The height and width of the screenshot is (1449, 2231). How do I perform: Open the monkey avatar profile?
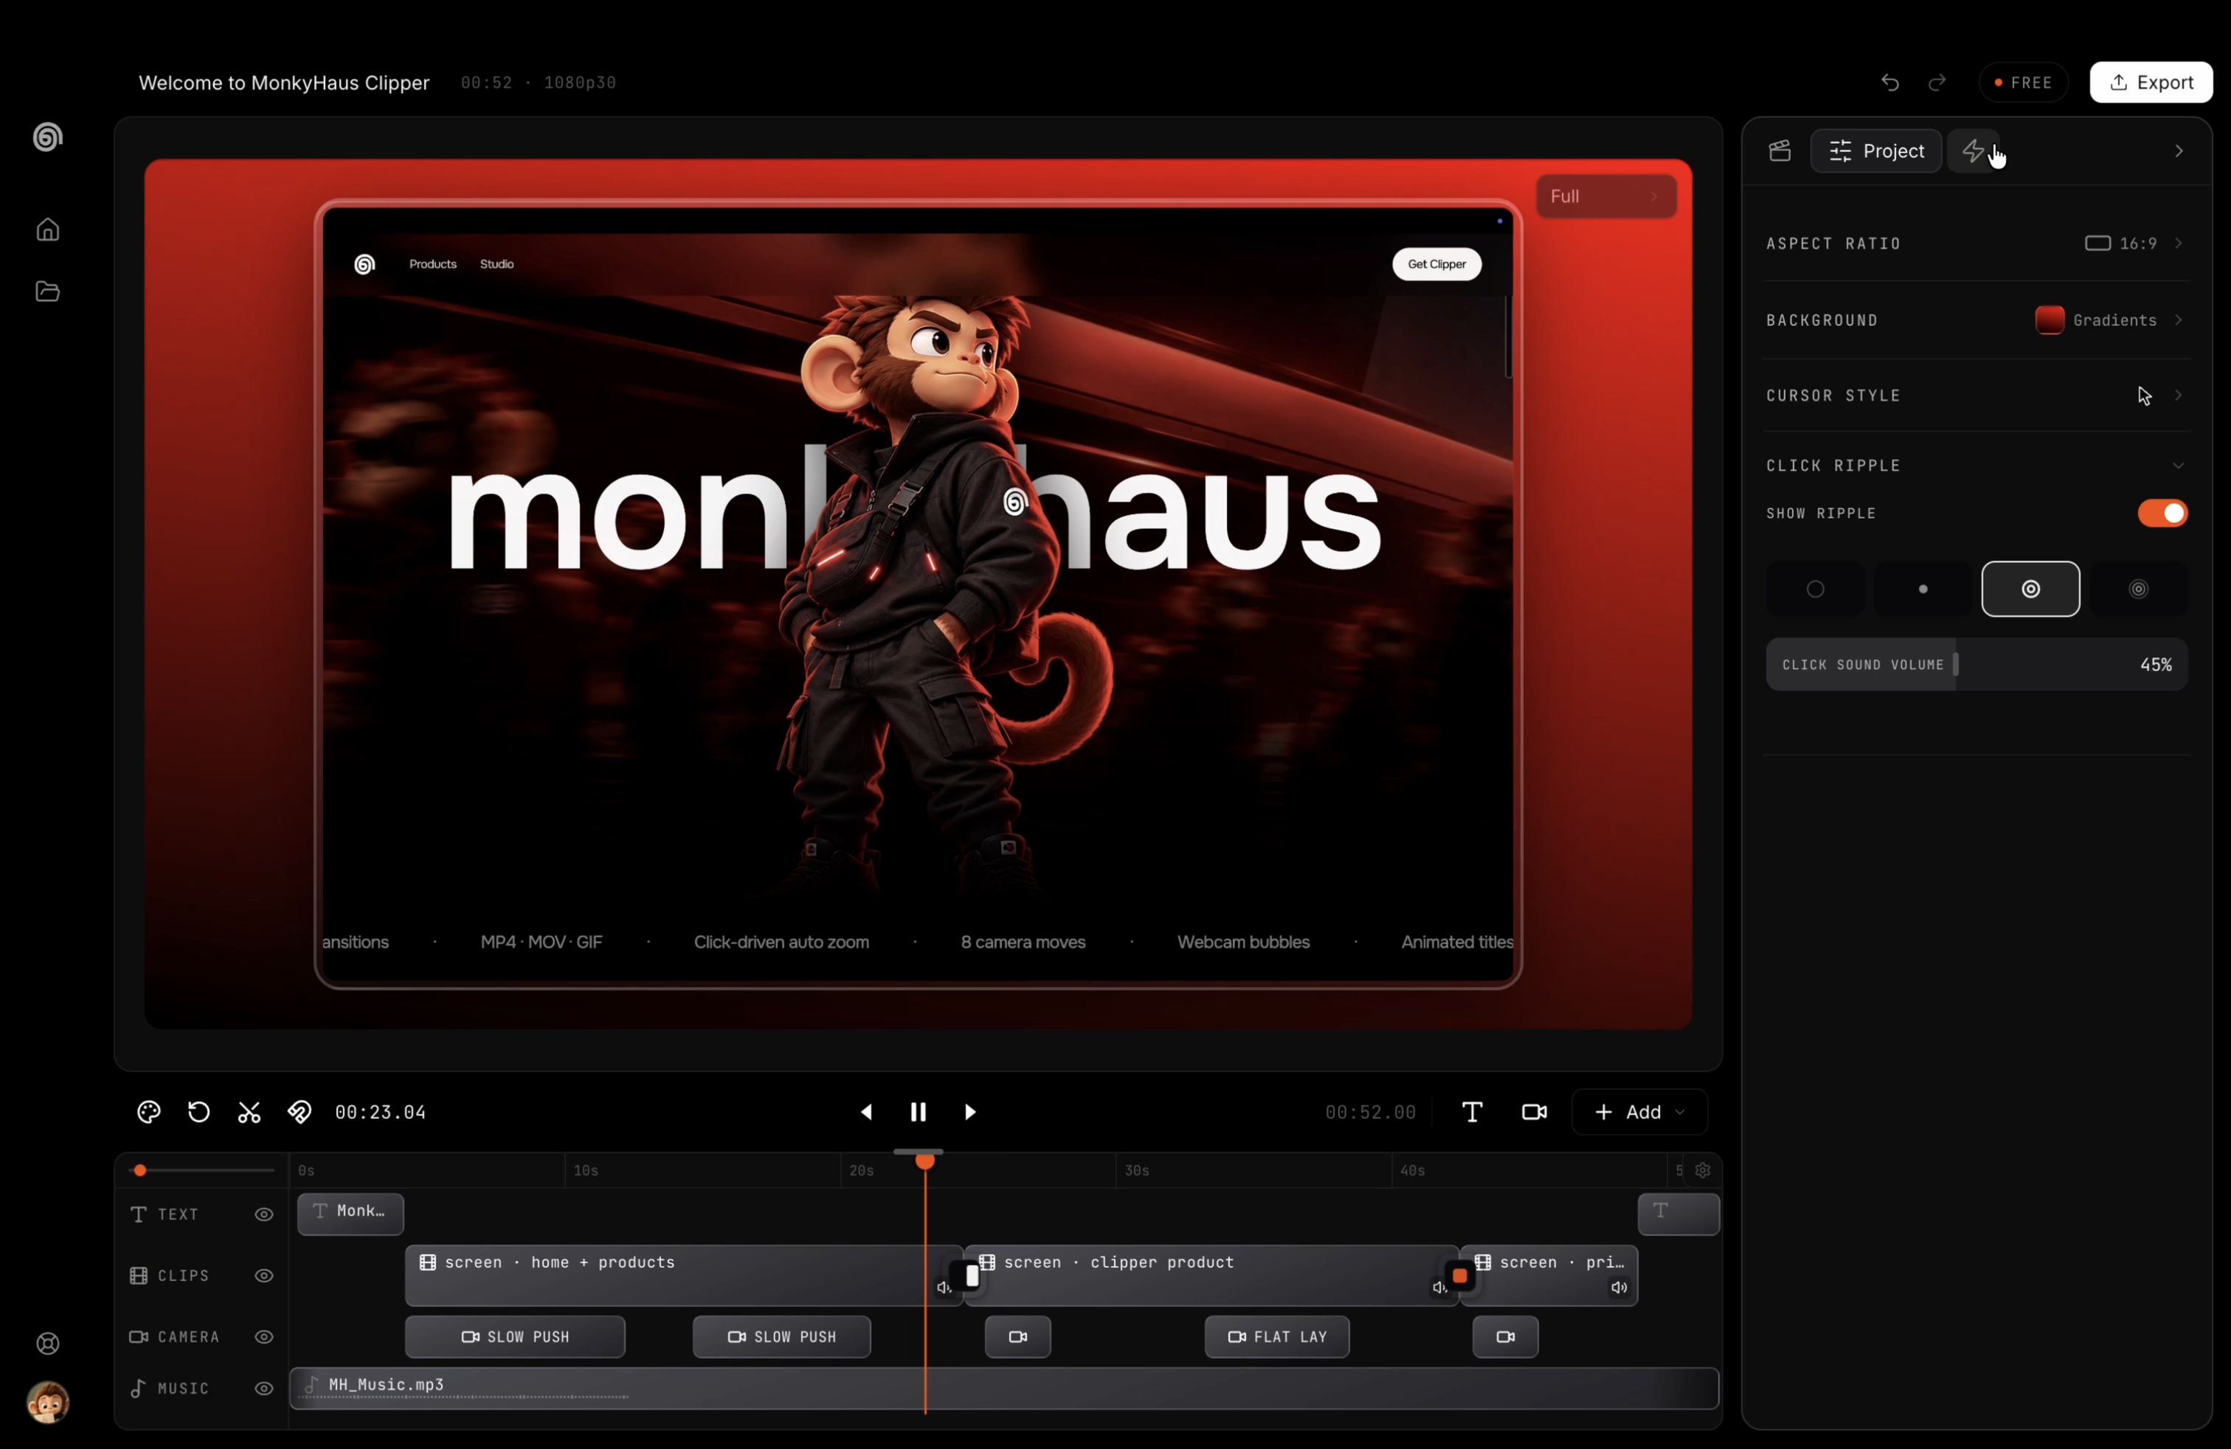point(48,1402)
